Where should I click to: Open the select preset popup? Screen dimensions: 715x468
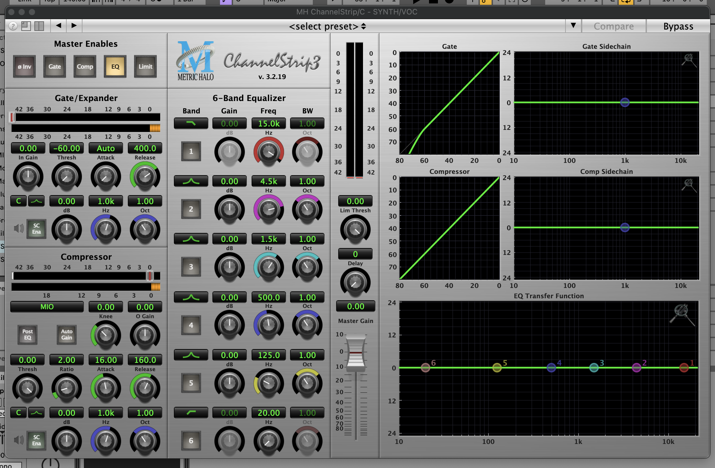[x=328, y=26]
